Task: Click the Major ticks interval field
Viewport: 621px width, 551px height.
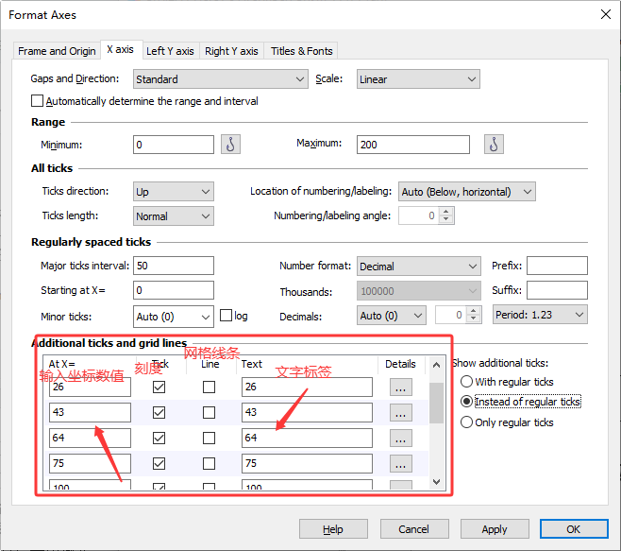Action: [x=174, y=266]
